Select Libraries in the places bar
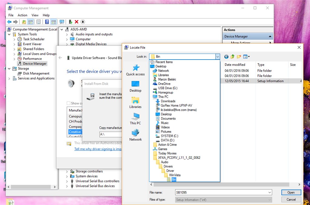Screen dimensions: 310x205 click(135, 103)
